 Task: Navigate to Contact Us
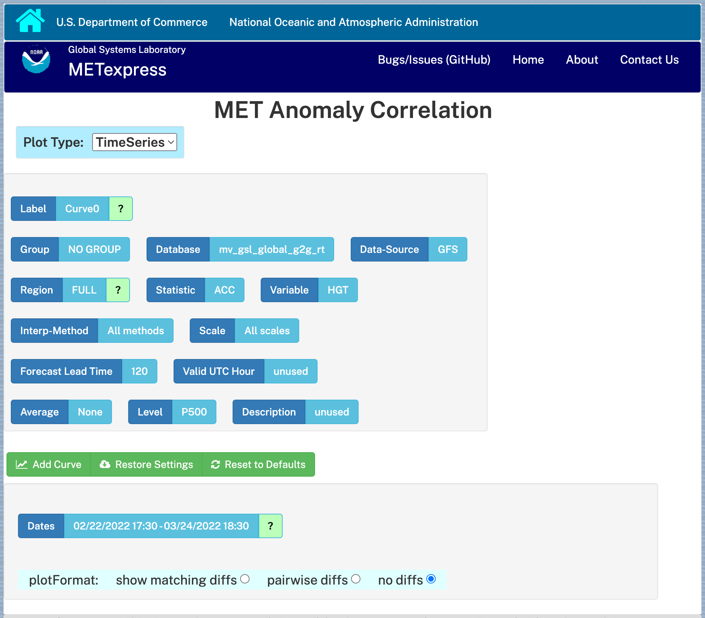coord(649,60)
